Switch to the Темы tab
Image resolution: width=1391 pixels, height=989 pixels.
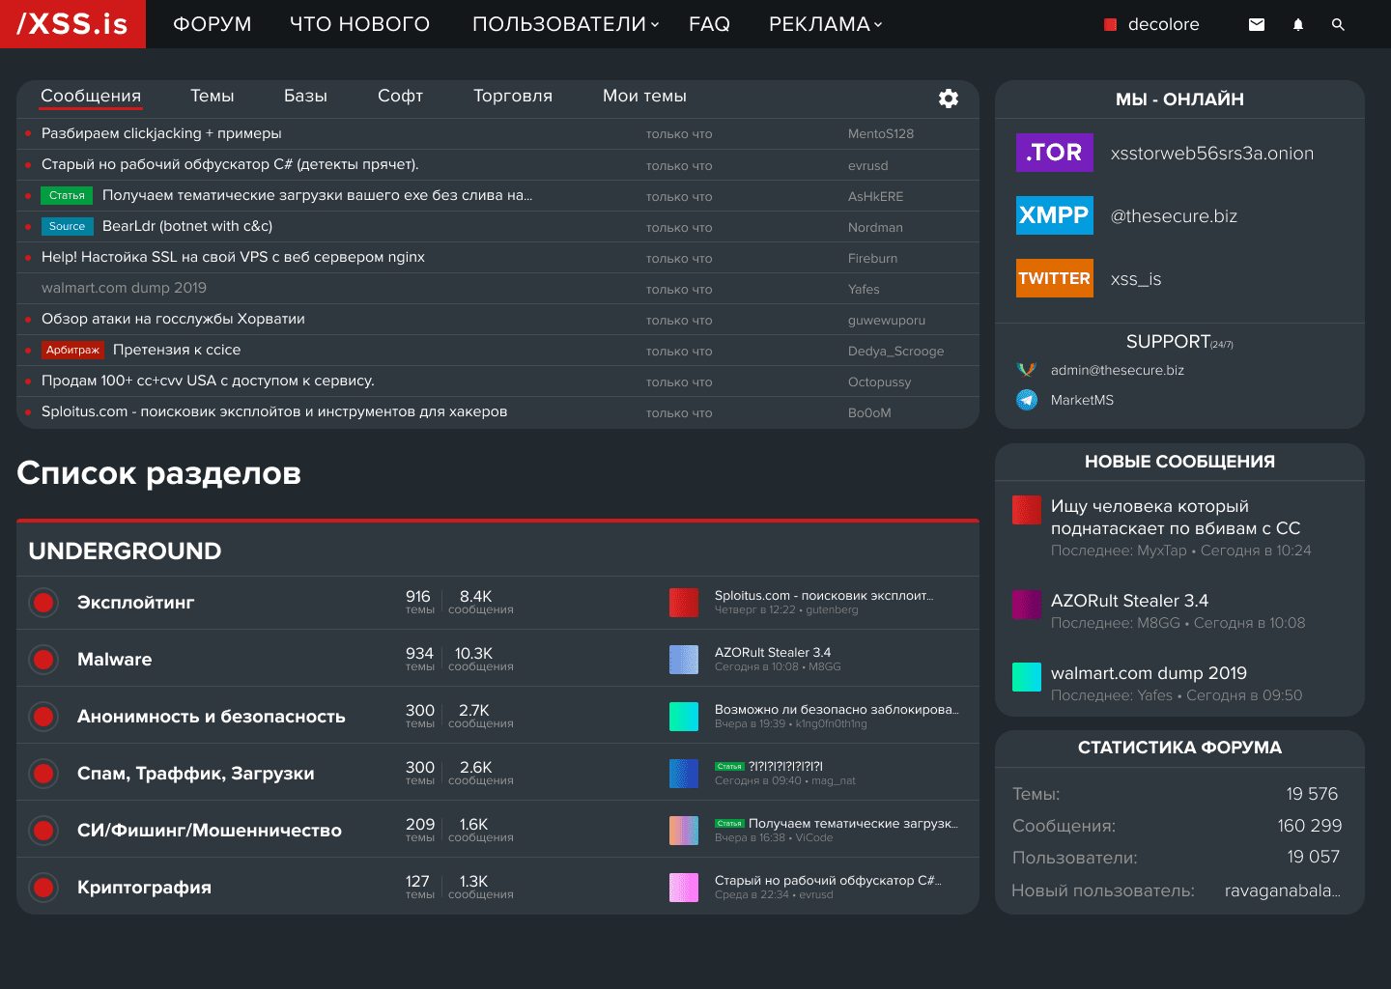(213, 96)
